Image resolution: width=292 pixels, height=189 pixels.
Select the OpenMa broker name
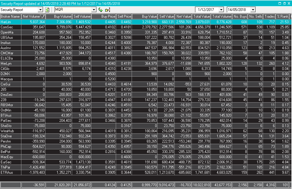pyautogui.click(x=7, y=32)
